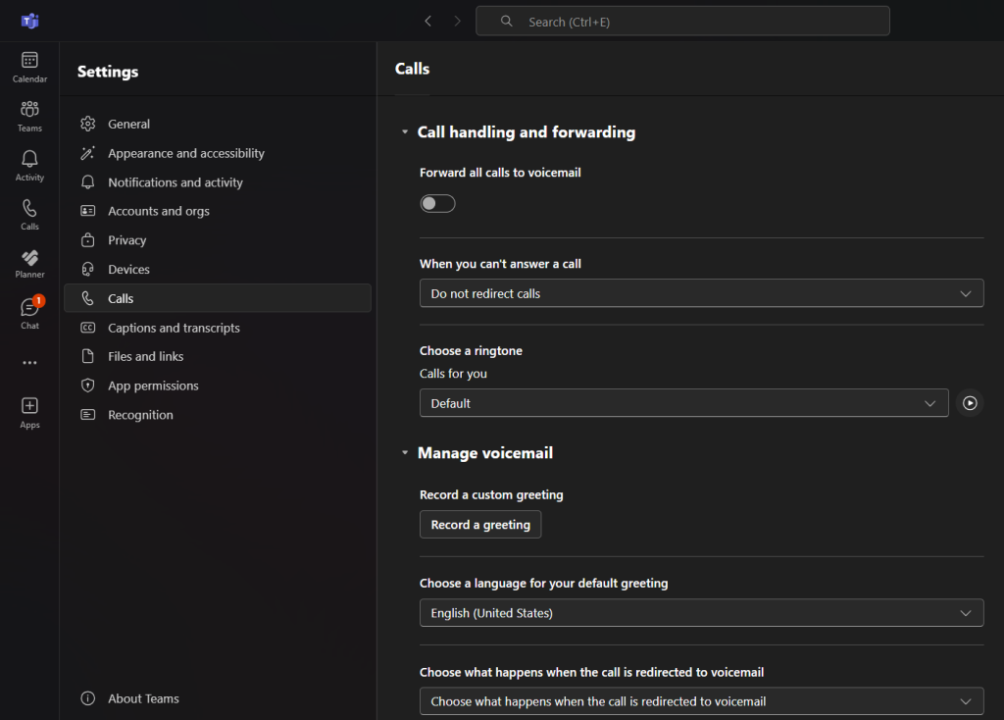Open the Calendar app from the sidebar
The width and height of the screenshot is (1004, 720).
(28, 66)
